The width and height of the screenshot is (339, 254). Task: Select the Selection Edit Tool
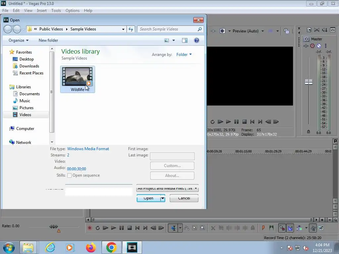click(x=194, y=228)
